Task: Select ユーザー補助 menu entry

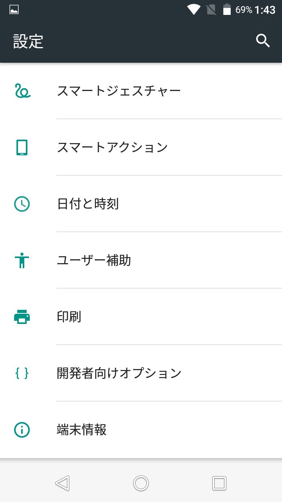Action: coord(94,260)
